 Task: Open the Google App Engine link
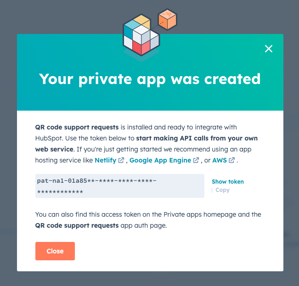point(160,160)
